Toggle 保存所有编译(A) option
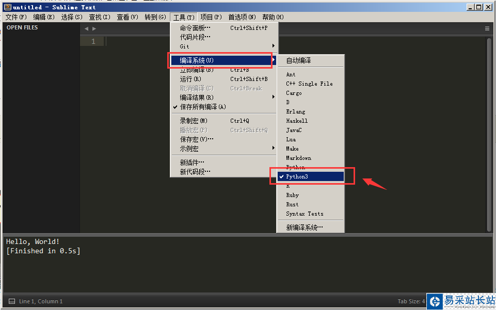 pyautogui.click(x=224, y=107)
